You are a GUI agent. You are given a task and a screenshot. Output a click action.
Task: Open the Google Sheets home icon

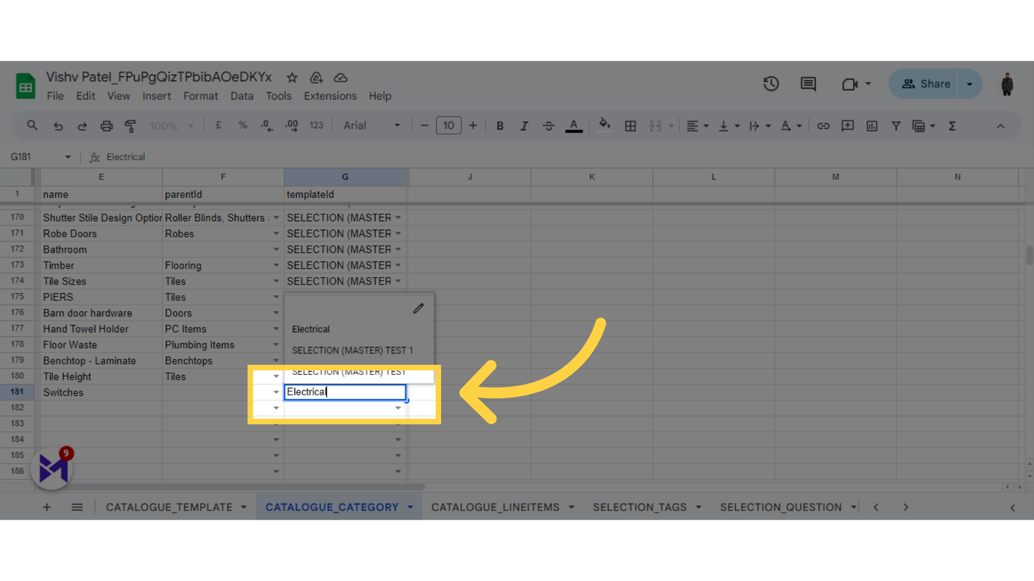25,86
